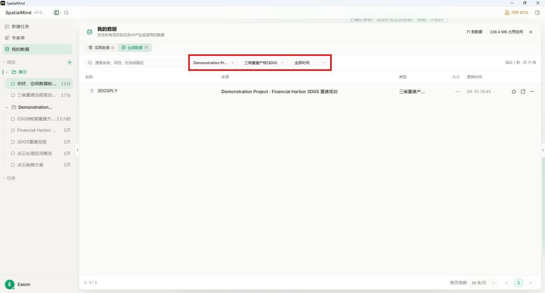This screenshot has width=545, height=293.
Task: Open 3DGSPLY in external window
Action: [x=523, y=92]
